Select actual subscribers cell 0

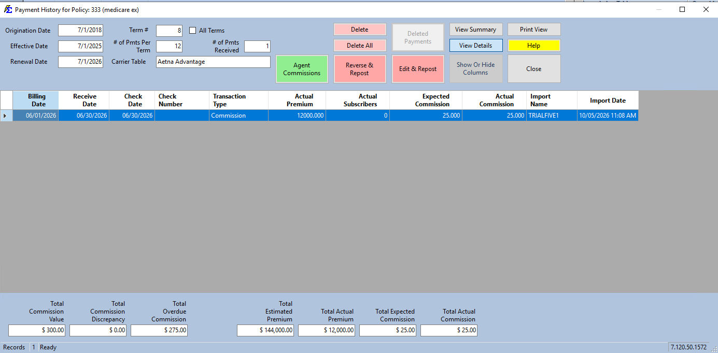358,116
